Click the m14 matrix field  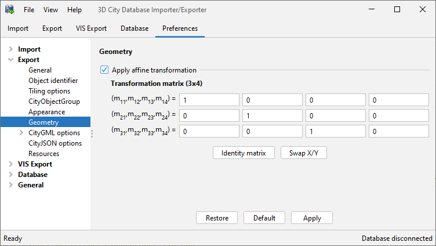(399, 100)
